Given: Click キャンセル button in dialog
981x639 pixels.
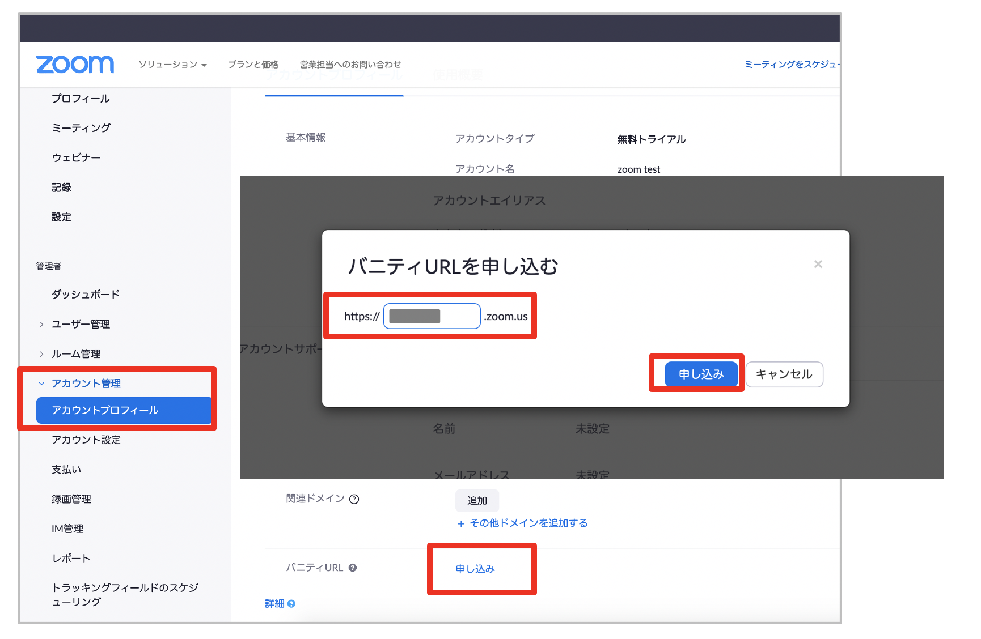Looking at the screenshot, I should click(784, 374).
